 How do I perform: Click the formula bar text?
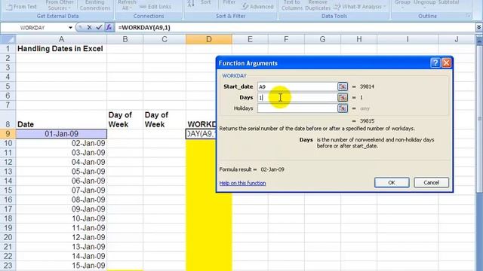[144, 28]
